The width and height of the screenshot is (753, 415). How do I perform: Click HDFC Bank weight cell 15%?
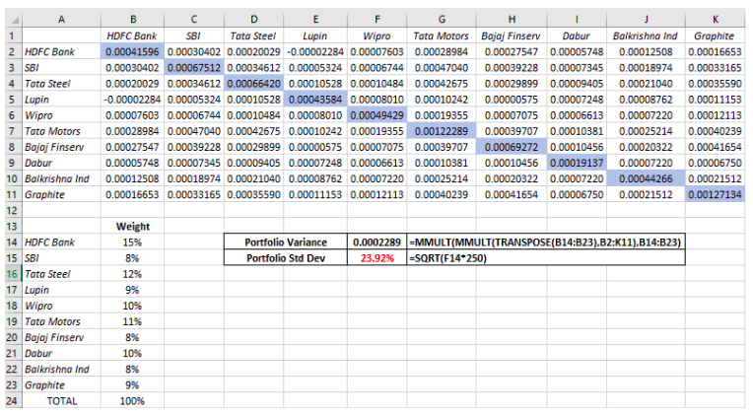pos(133,242)
